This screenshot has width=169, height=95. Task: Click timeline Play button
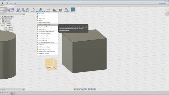pos(5,93)
